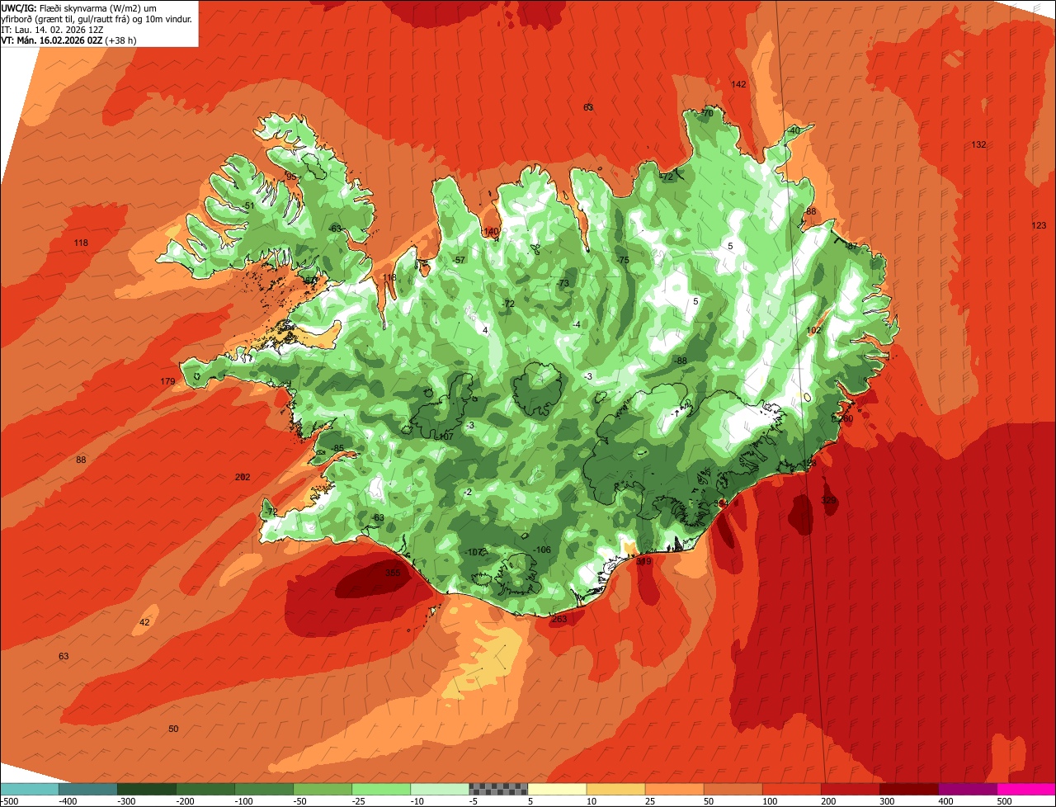This screenshot has height=807, width=1056.
Task: Click the flux value -88 on the map
Action: 680,361
